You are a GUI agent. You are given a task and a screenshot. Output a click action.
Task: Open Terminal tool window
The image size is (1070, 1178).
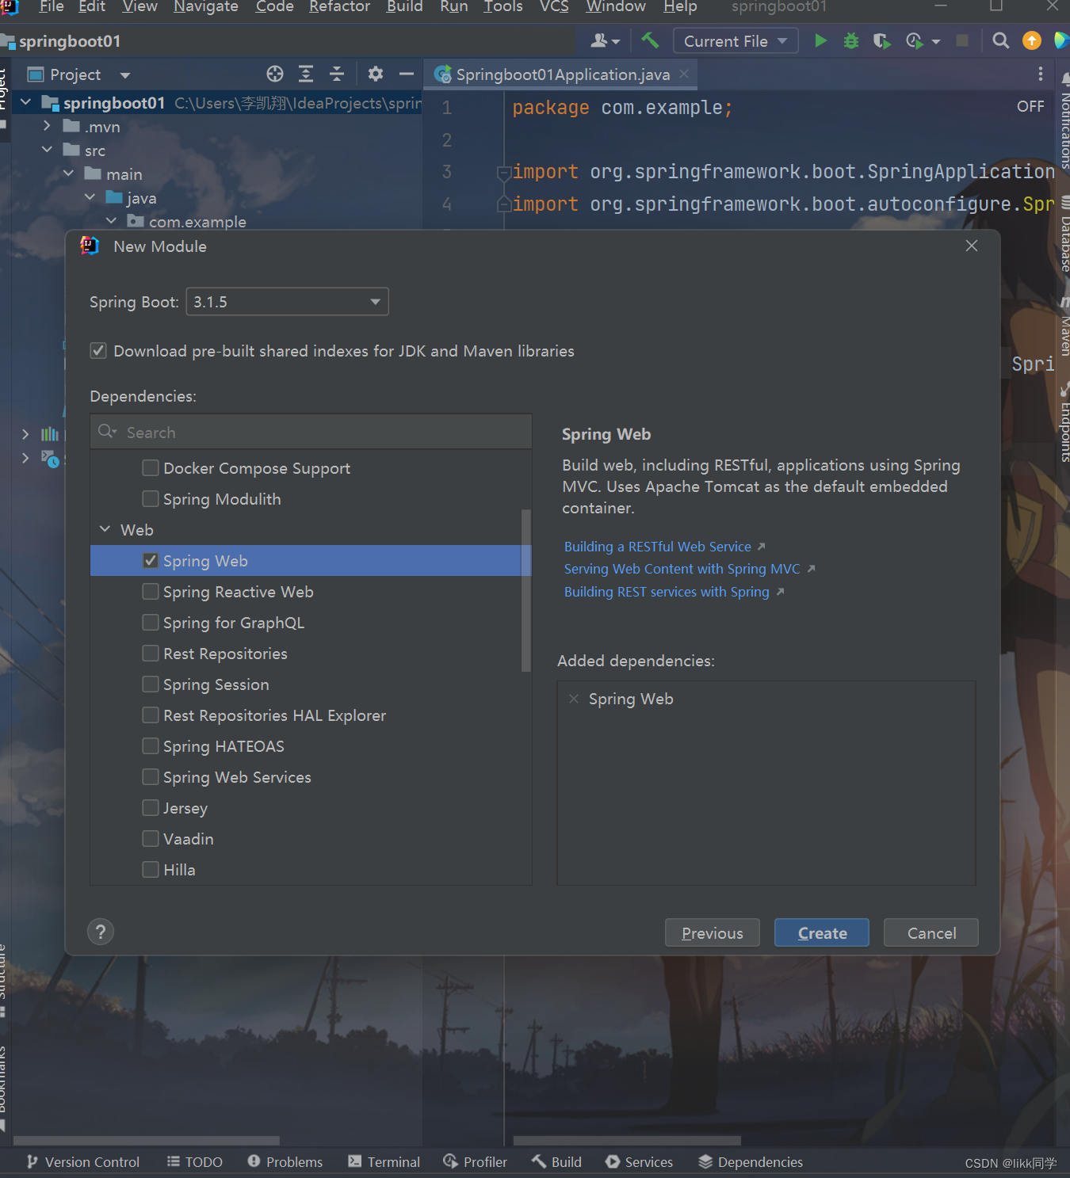[x=384, y=1161]
